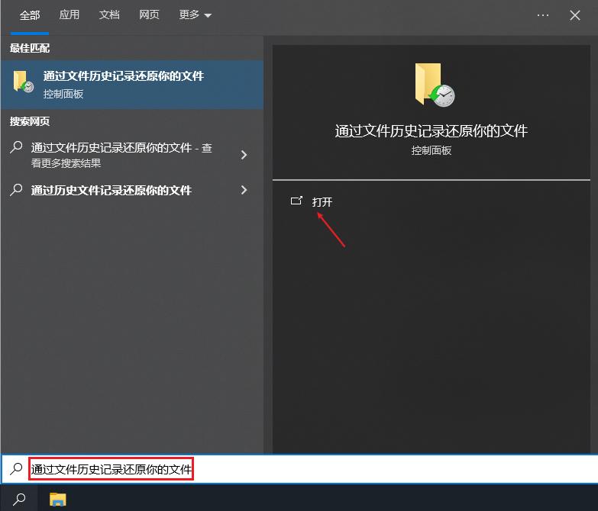
Task: Click magnifier icon inside search box
Action: [x=16, y=469]
